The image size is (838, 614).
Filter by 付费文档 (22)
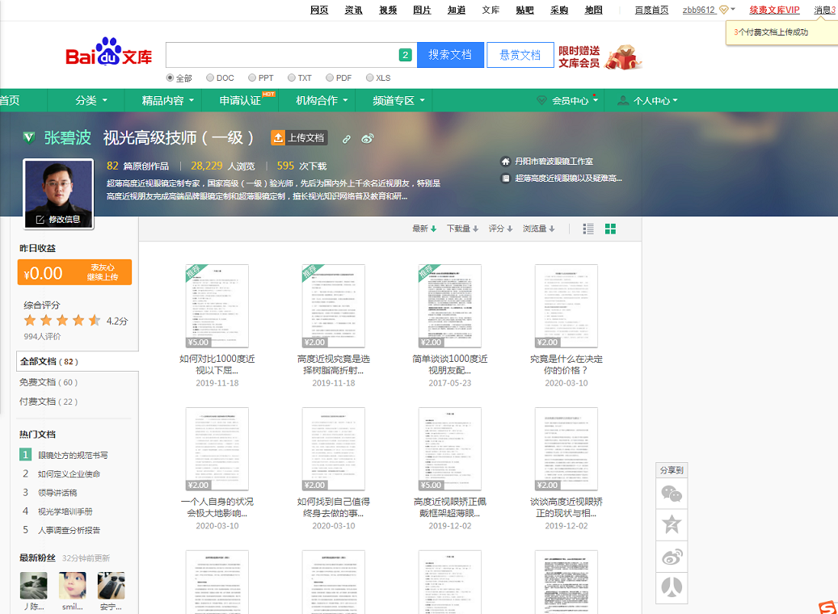(48, 402)
